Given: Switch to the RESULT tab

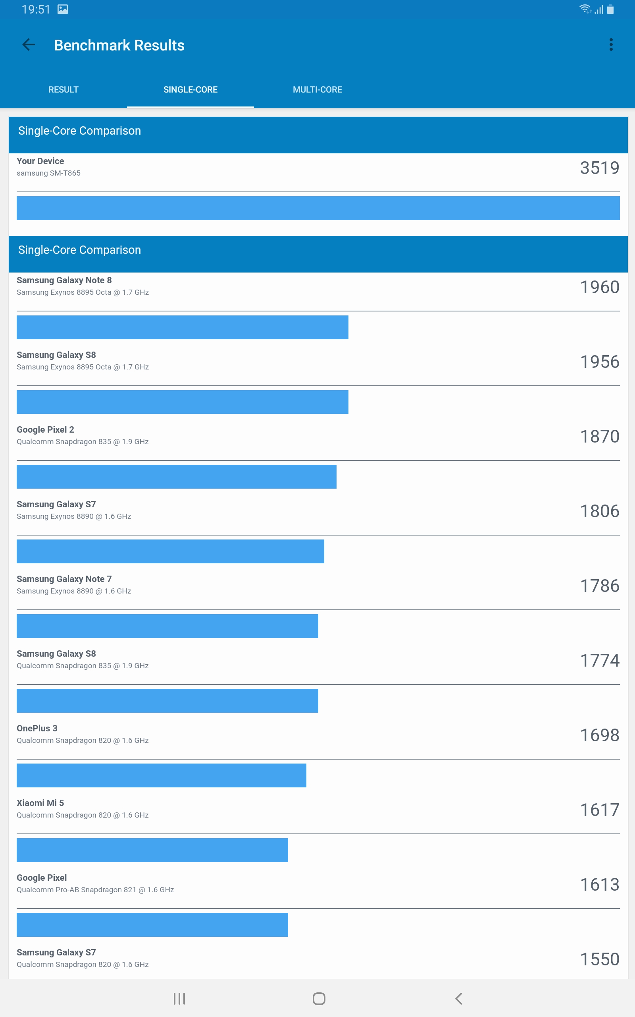Looking at the screenshot, I should click(x=63, y=89).
